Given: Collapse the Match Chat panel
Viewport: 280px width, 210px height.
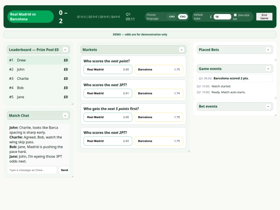Looking at the screenshot, I should coord(65,116).
